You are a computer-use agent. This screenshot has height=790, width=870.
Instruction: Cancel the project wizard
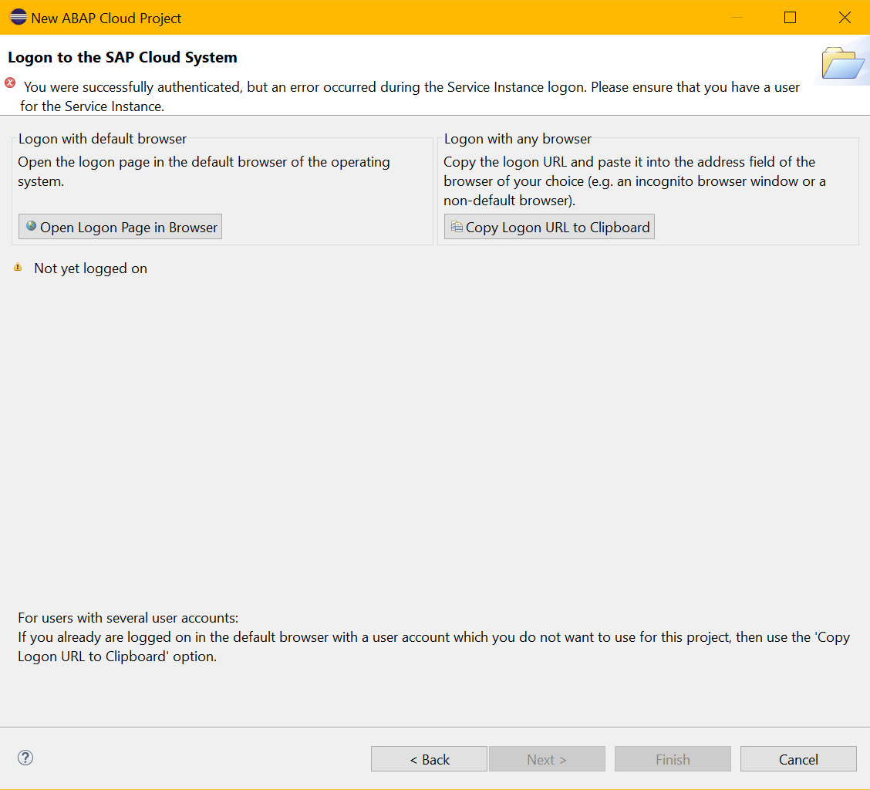point(798,759)
